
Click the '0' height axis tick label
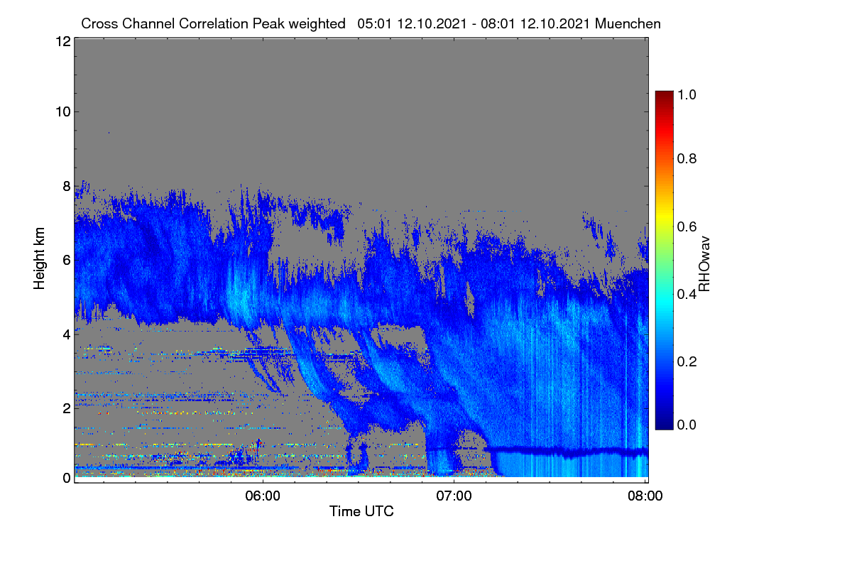66,478
